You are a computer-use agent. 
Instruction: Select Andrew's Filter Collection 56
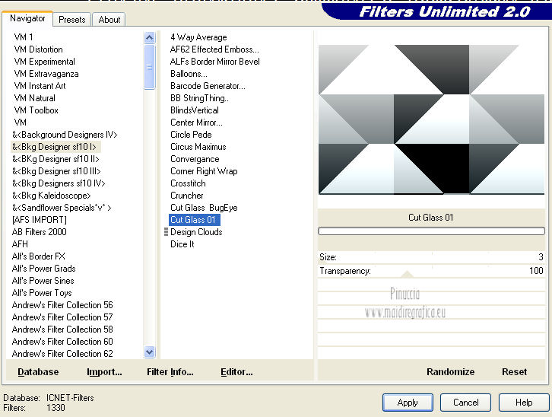pyautogui.click(x=62, y=305)
